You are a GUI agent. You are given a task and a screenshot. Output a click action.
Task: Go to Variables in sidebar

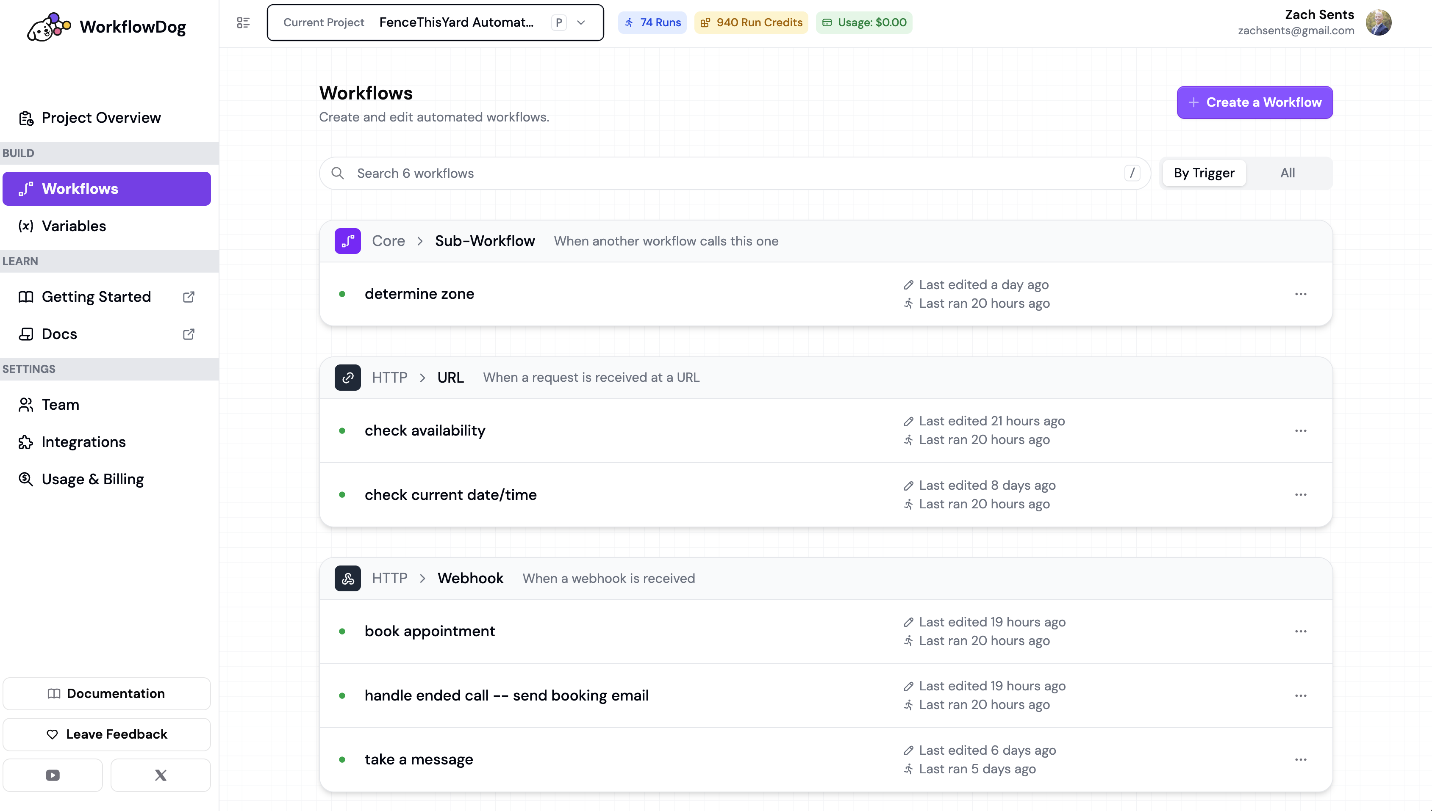[74, 226]
